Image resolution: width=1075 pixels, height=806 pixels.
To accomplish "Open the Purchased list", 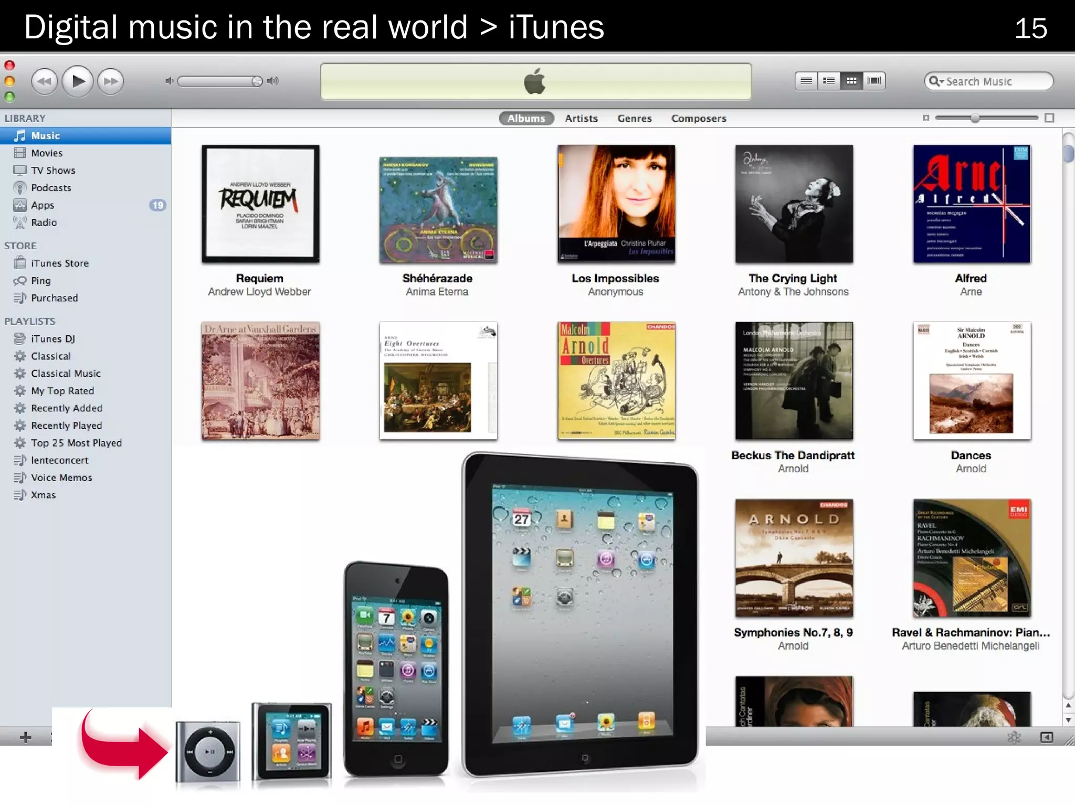I will click(x=86, y=298).
